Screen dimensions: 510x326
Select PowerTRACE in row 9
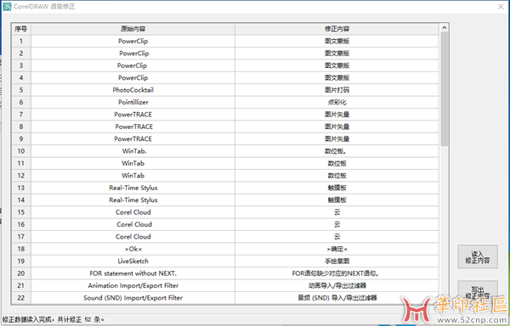click(x=133, y=139)
